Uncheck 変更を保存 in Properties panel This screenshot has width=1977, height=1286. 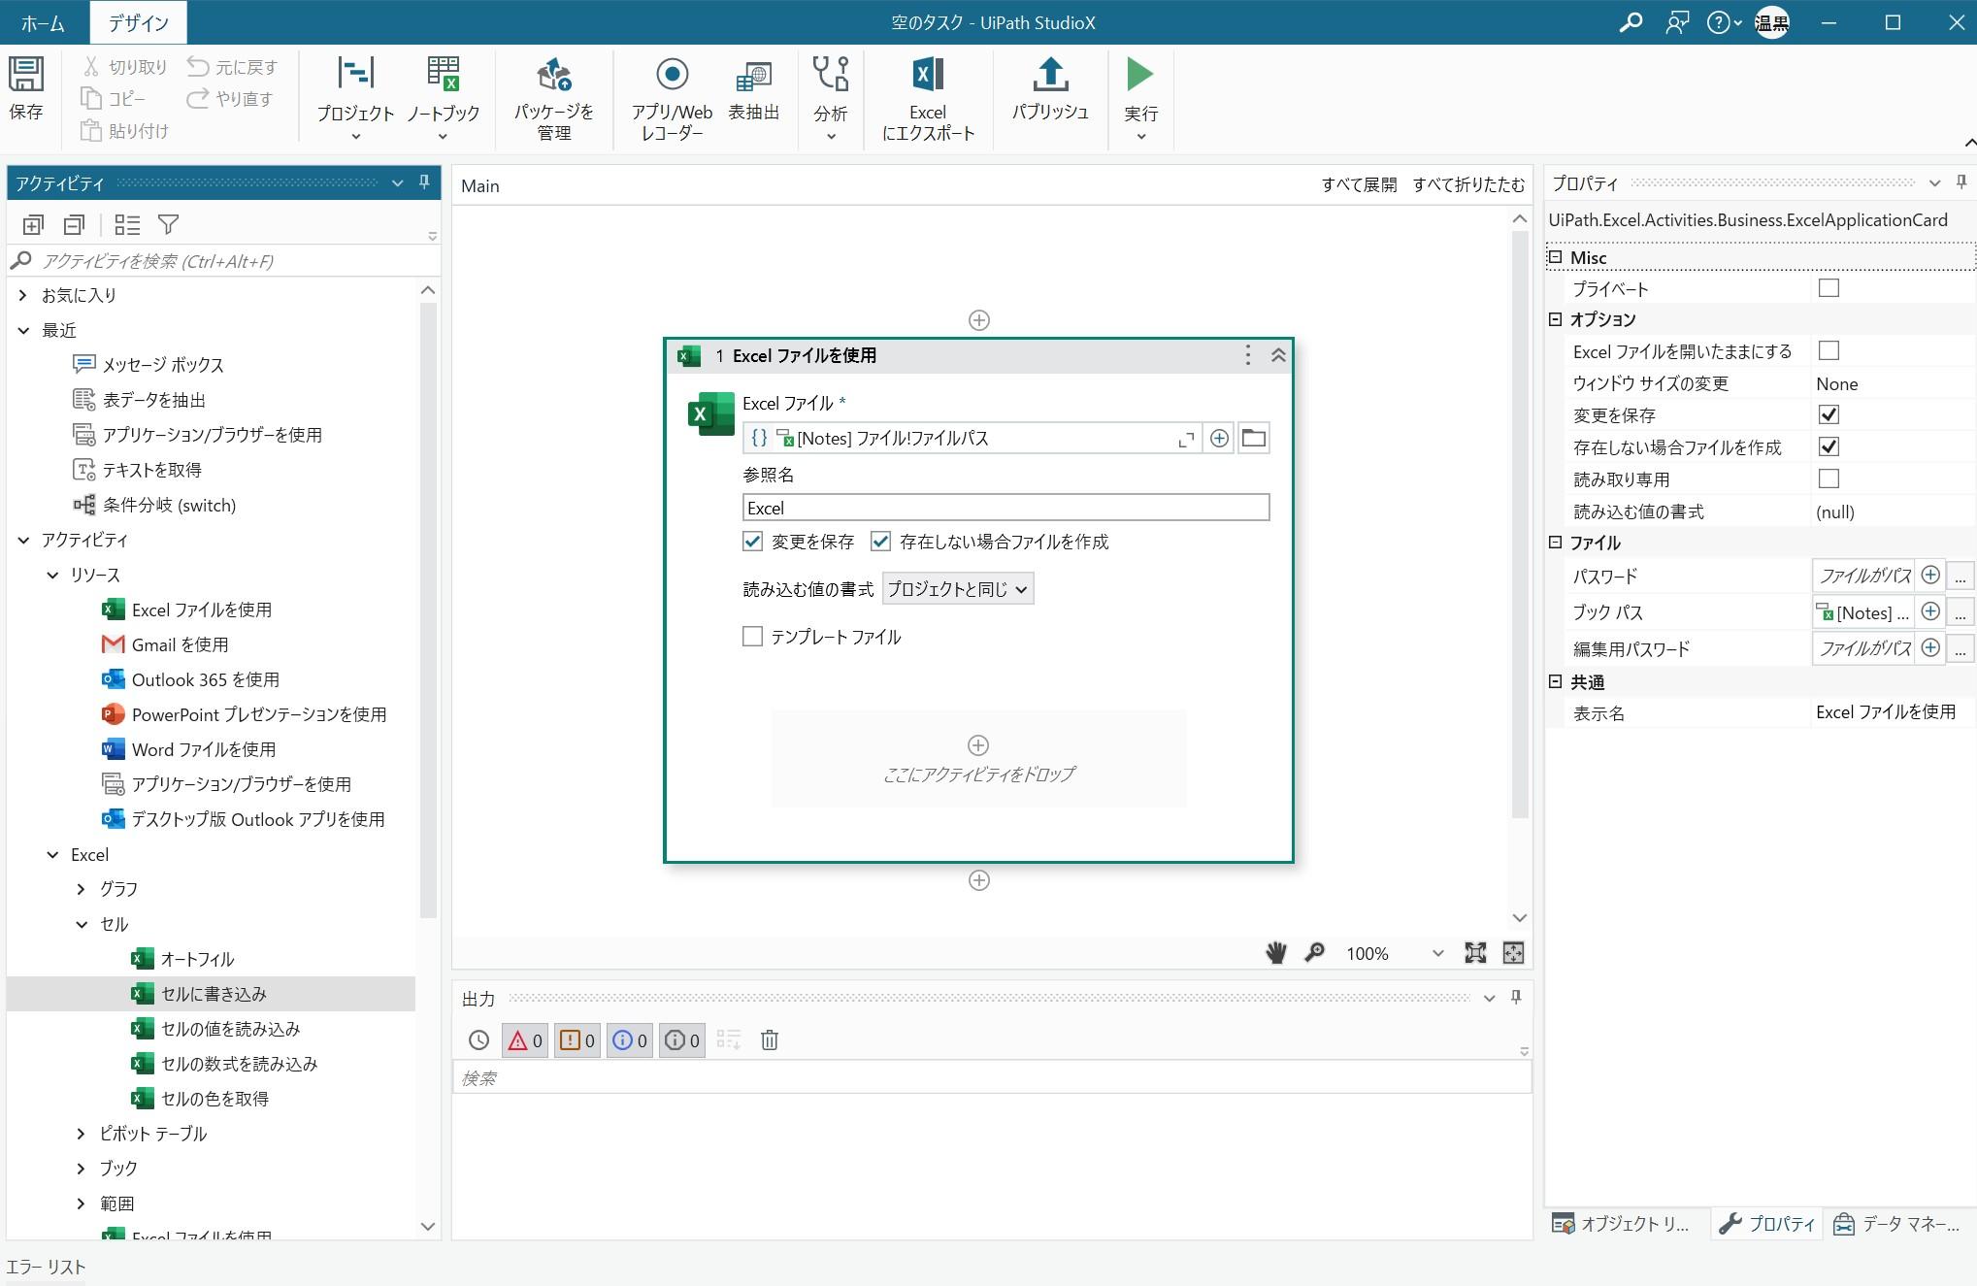[x=1829, y=414]
